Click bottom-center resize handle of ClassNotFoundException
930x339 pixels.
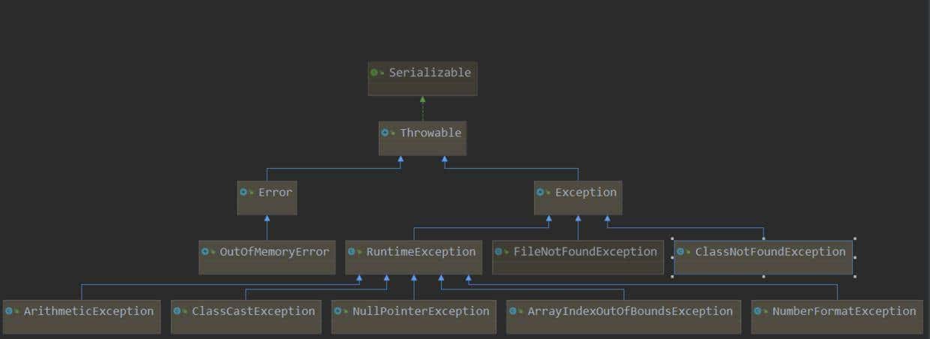(x=763, y=276)
